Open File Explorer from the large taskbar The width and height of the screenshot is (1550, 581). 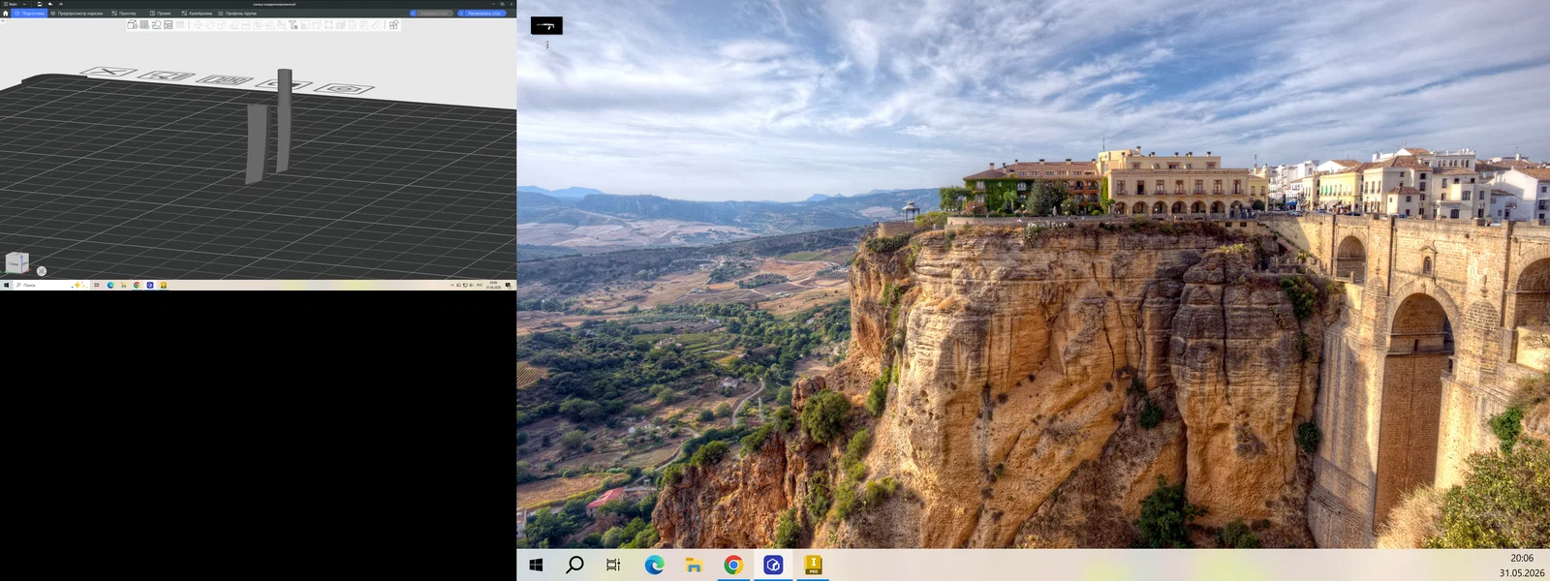point(694,565)
